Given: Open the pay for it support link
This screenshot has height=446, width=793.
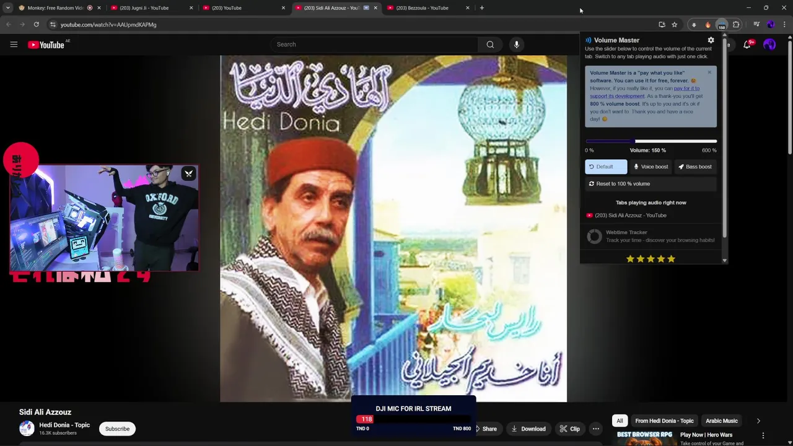Looking at the screenshot, I should click(686, 89).
